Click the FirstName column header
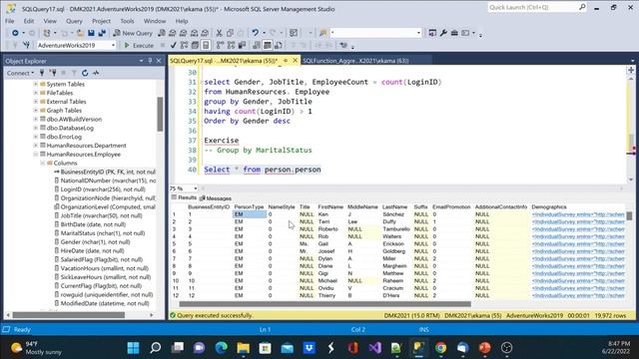The height and width of the screenshot is (359, 639). (330, 206)
